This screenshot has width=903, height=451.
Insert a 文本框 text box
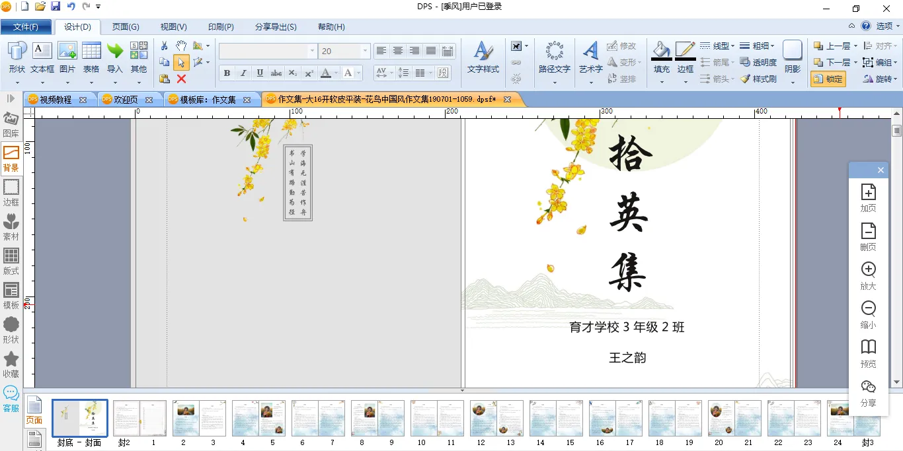[x=42, y=57]
